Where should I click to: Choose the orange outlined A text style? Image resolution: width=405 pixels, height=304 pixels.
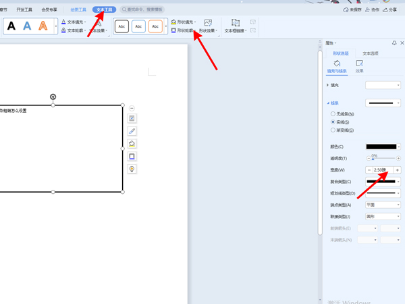tap(43, 26)
